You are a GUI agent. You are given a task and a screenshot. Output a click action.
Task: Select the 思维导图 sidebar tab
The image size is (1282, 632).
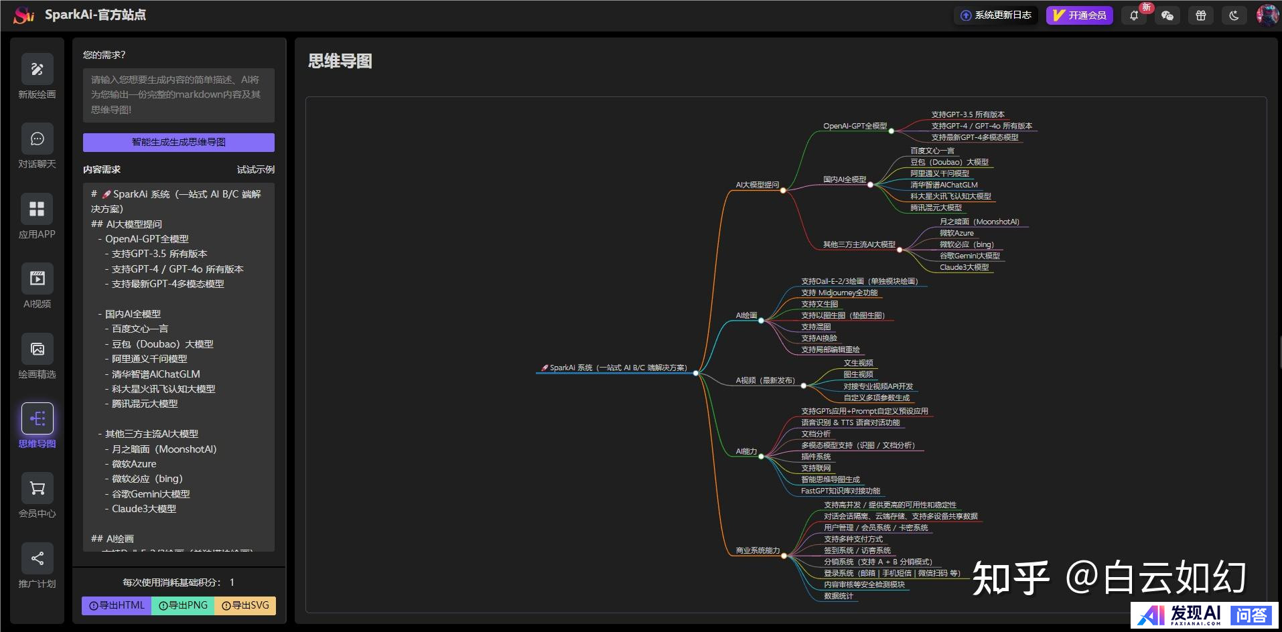pyautogui.click(x=37, y=419)
